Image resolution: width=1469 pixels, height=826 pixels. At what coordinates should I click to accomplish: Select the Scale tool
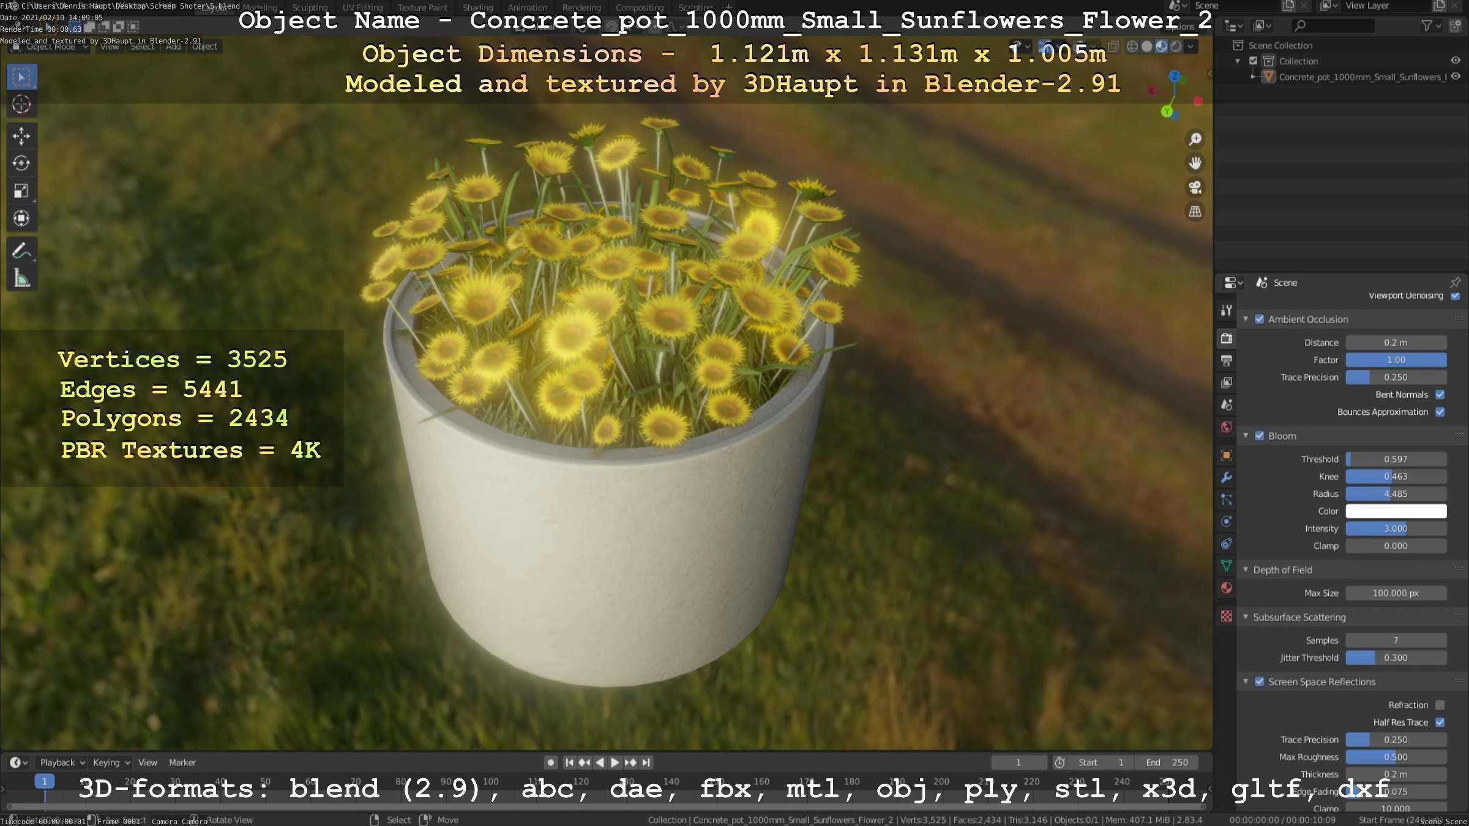(21, 191)
